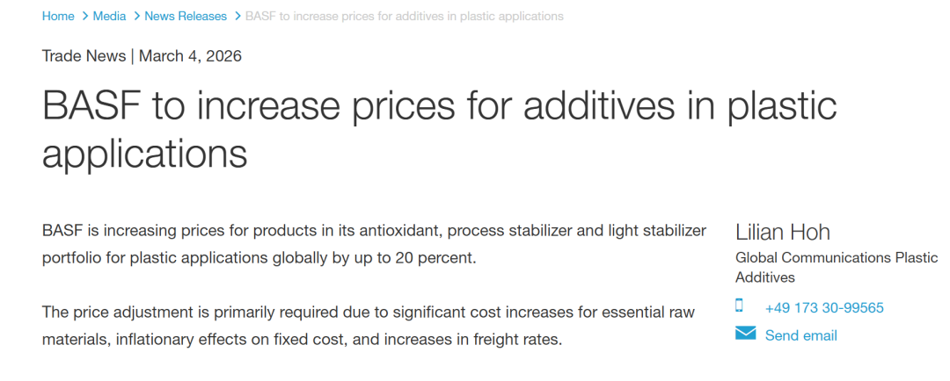
Task: Click the word BASF starting the headline
Action: click(x=90, y=106)
